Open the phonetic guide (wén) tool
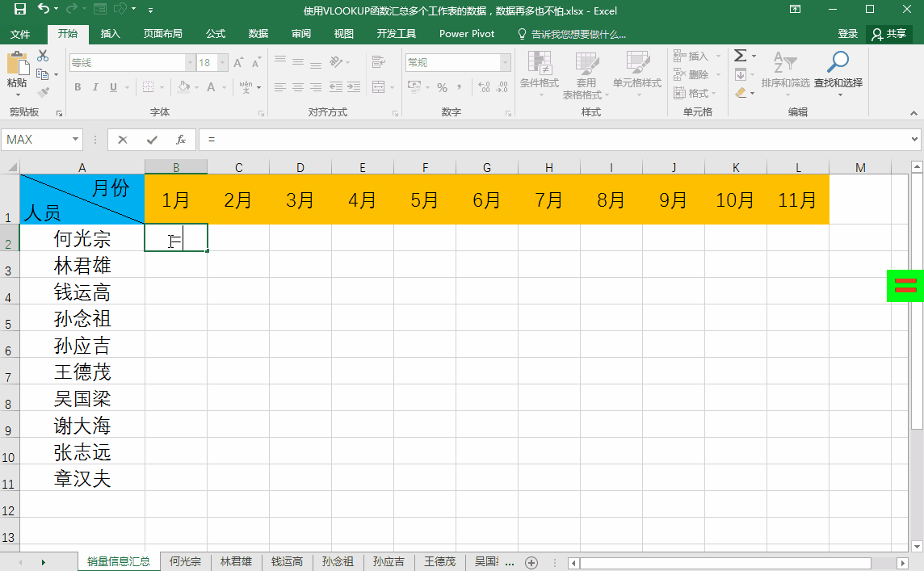The image size is (924, 571). tap(246, 87)
